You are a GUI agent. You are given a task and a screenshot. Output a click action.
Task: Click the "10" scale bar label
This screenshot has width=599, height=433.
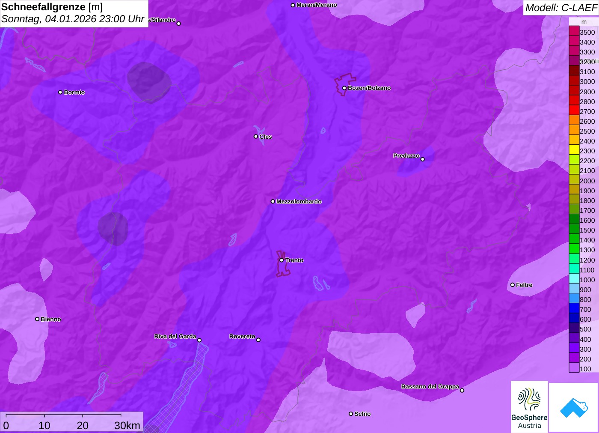coord(44,425)
